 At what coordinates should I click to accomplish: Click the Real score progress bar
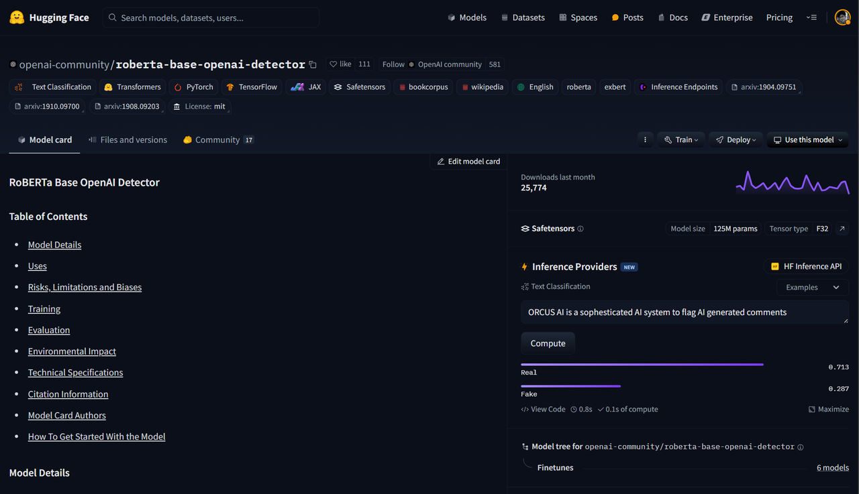(x=642, y=365)
